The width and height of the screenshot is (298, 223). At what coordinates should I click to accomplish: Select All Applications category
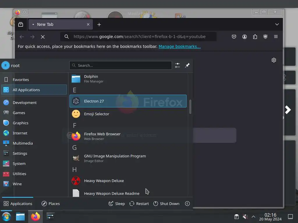click(34, 90)
